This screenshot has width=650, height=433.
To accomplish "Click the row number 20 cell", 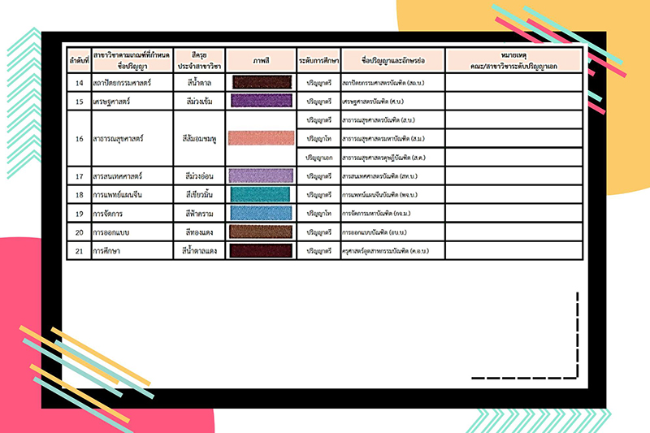I will click(x=79, y=232).
